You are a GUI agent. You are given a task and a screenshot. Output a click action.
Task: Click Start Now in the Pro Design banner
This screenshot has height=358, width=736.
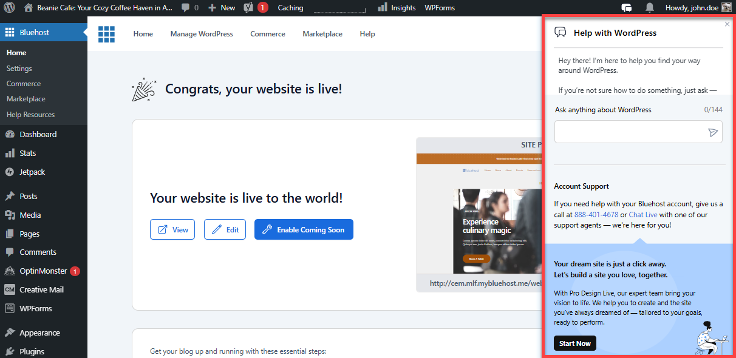point(574,343)
